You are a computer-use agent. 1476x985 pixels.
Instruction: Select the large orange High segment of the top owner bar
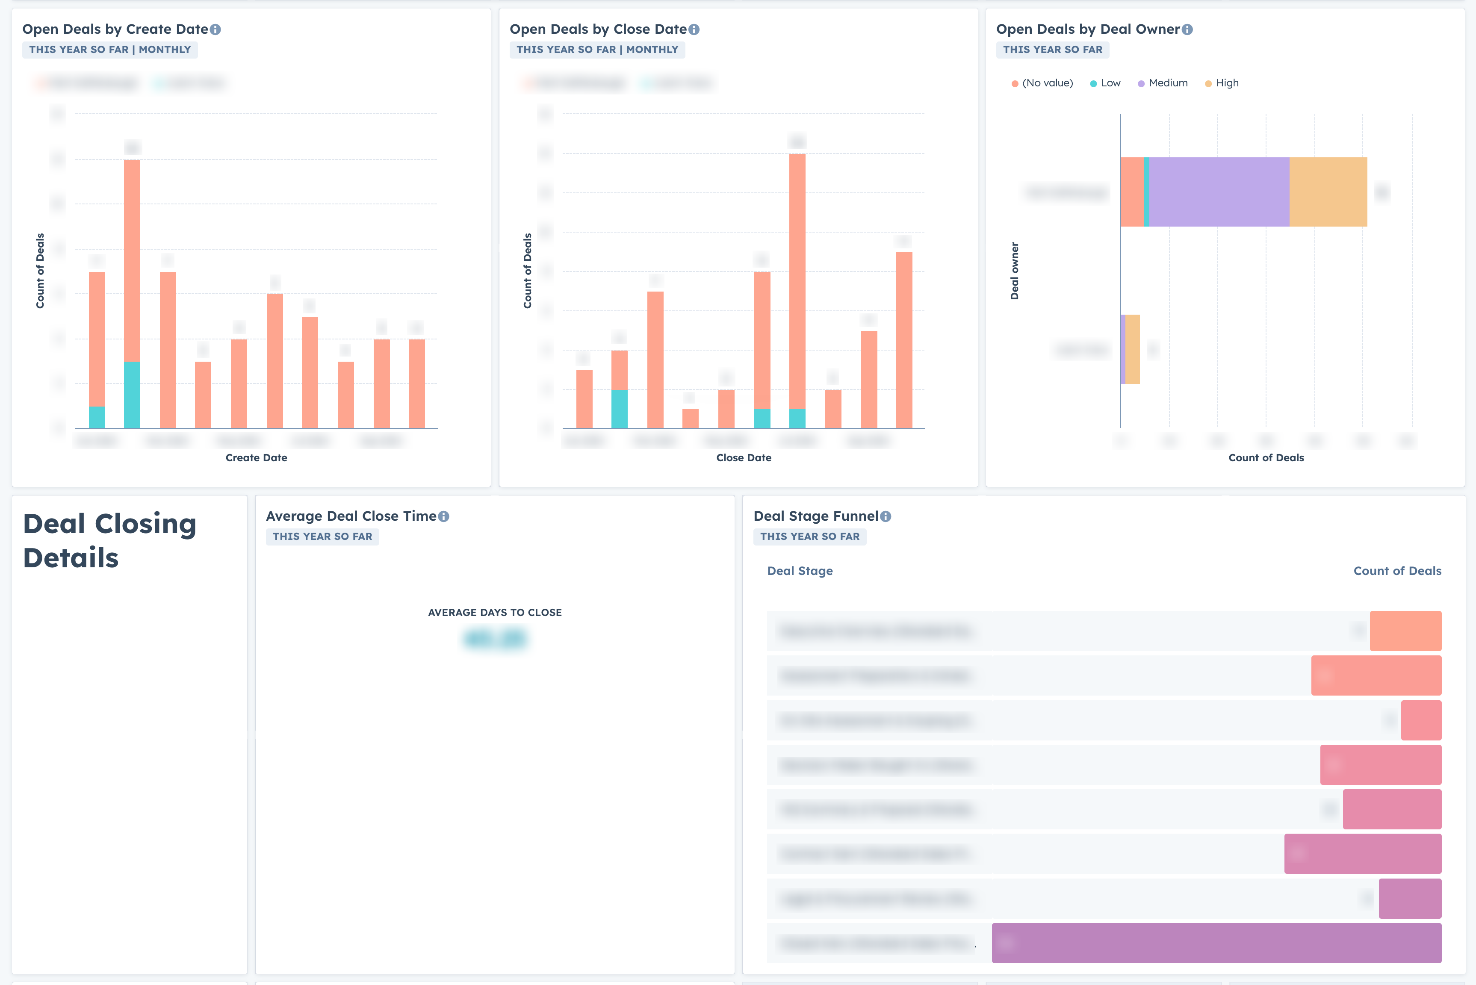1328,192
